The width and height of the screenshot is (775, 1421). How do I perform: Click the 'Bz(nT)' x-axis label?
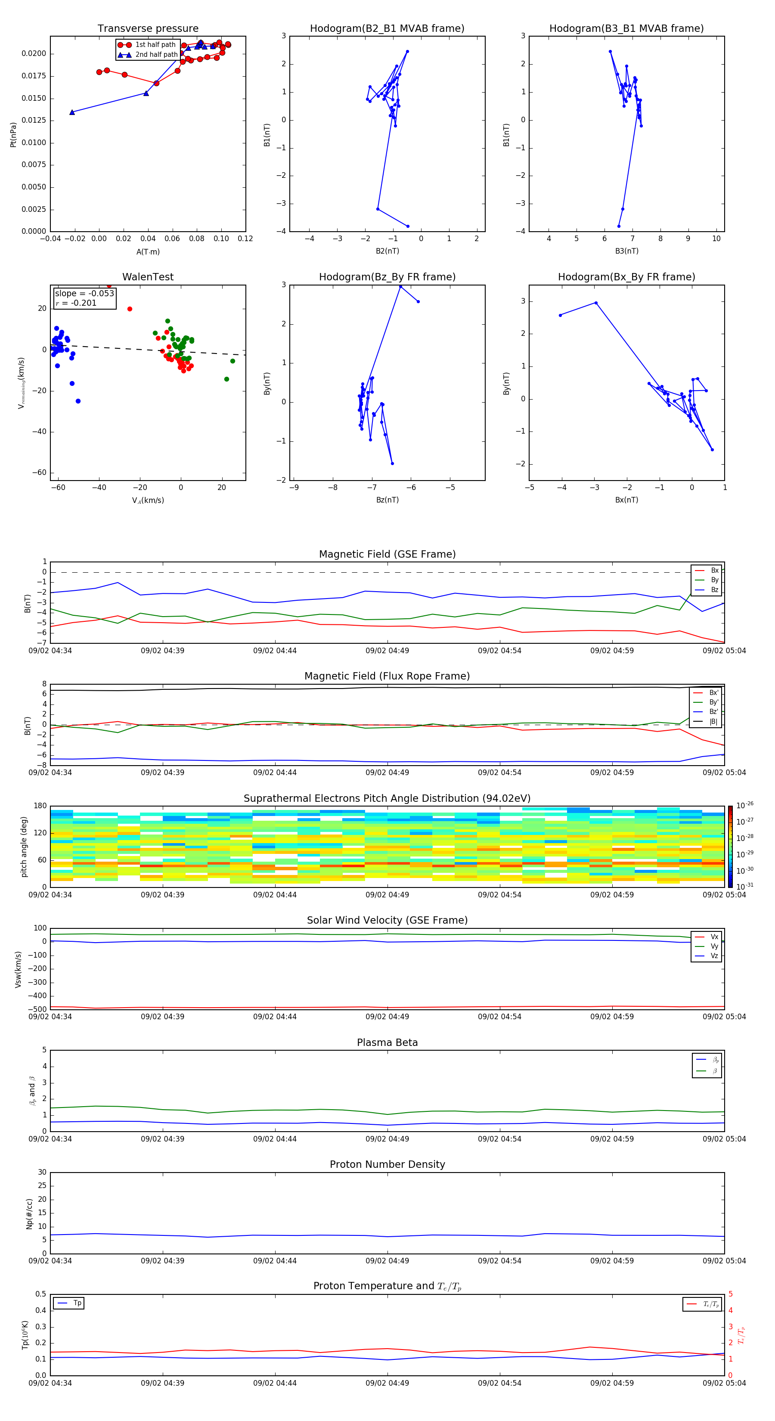coord(387,500)
